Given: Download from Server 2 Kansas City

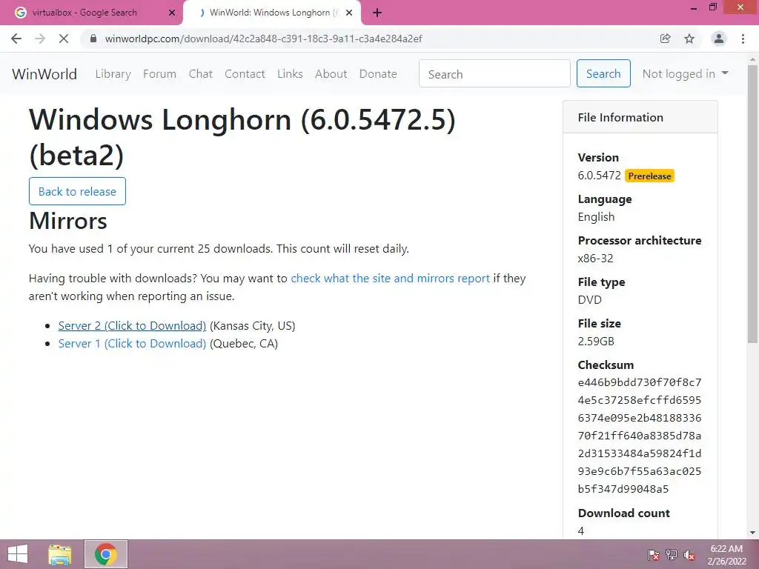Looking at the screenshot, I should coord(132,326).
